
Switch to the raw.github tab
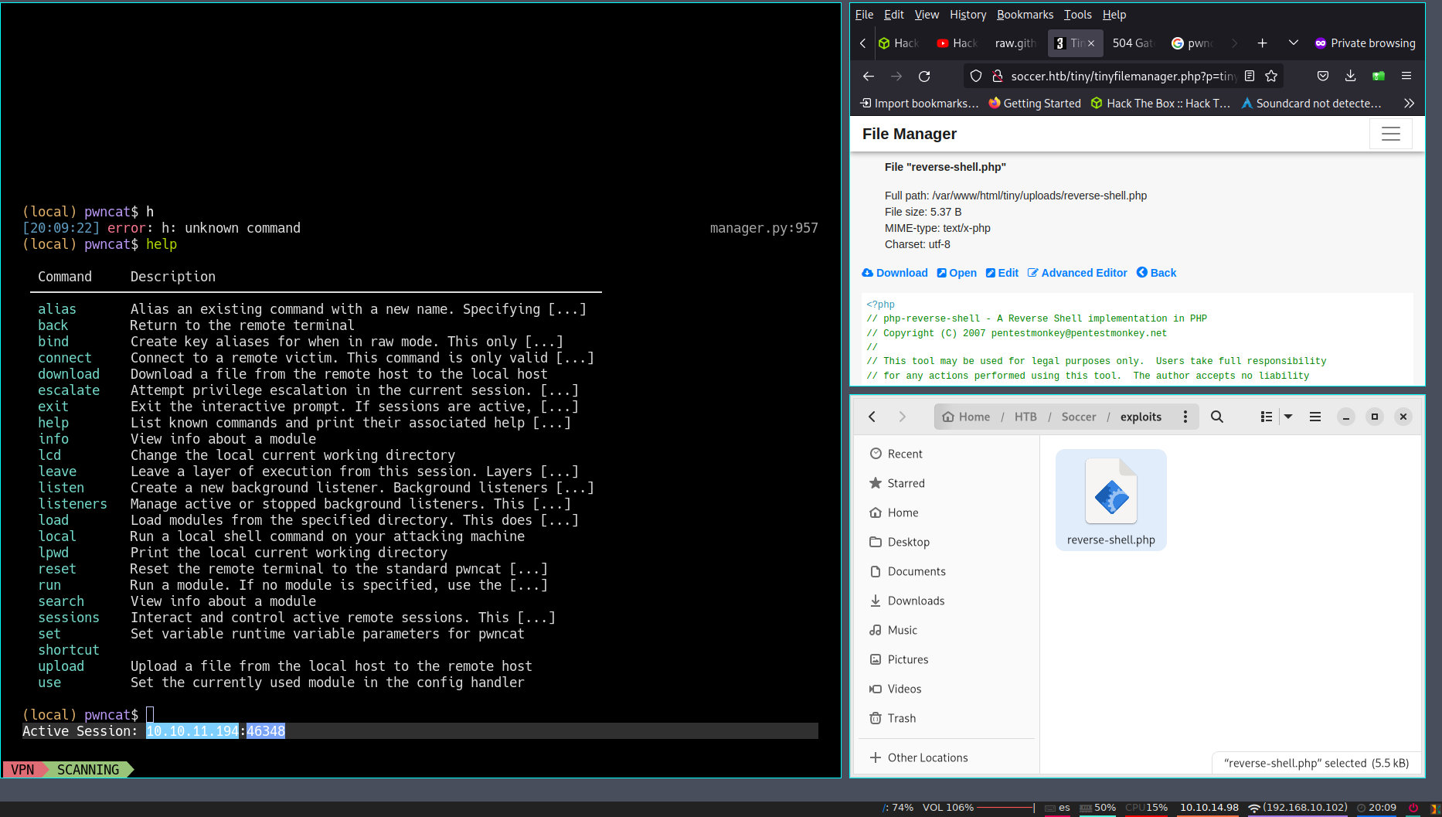(1015, 43)
